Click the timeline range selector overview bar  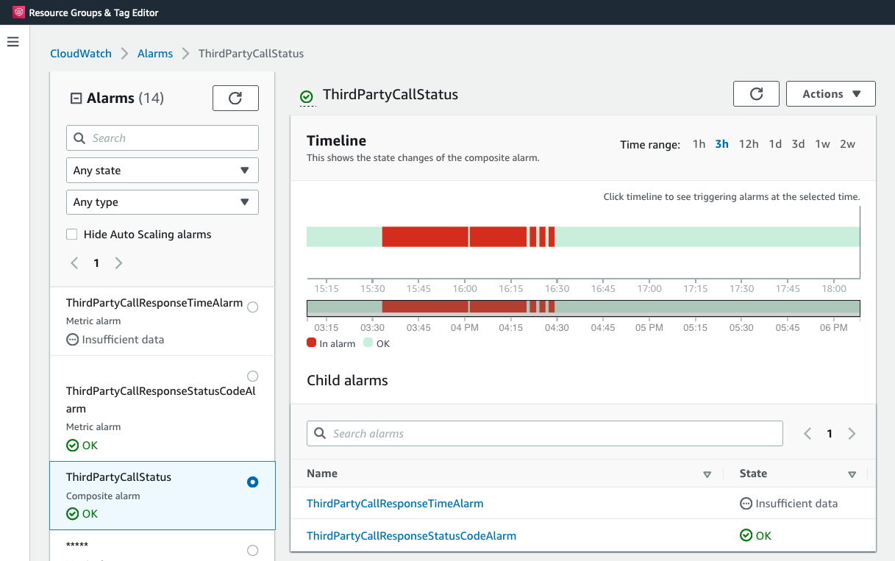(583, 308)
